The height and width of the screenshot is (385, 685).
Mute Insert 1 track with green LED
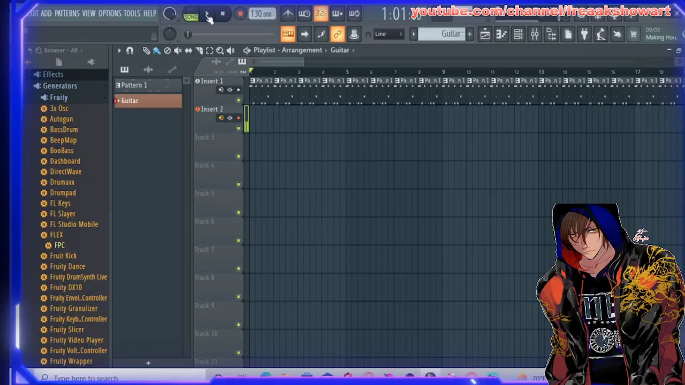point(239,100)
